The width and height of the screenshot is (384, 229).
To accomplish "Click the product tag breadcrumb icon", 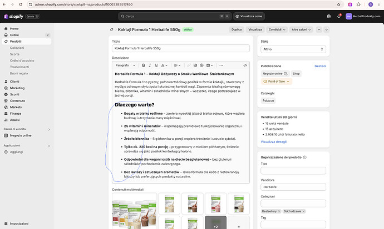I will click(112, 29).
